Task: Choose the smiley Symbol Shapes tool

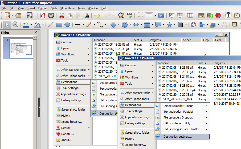Action: 125,25
